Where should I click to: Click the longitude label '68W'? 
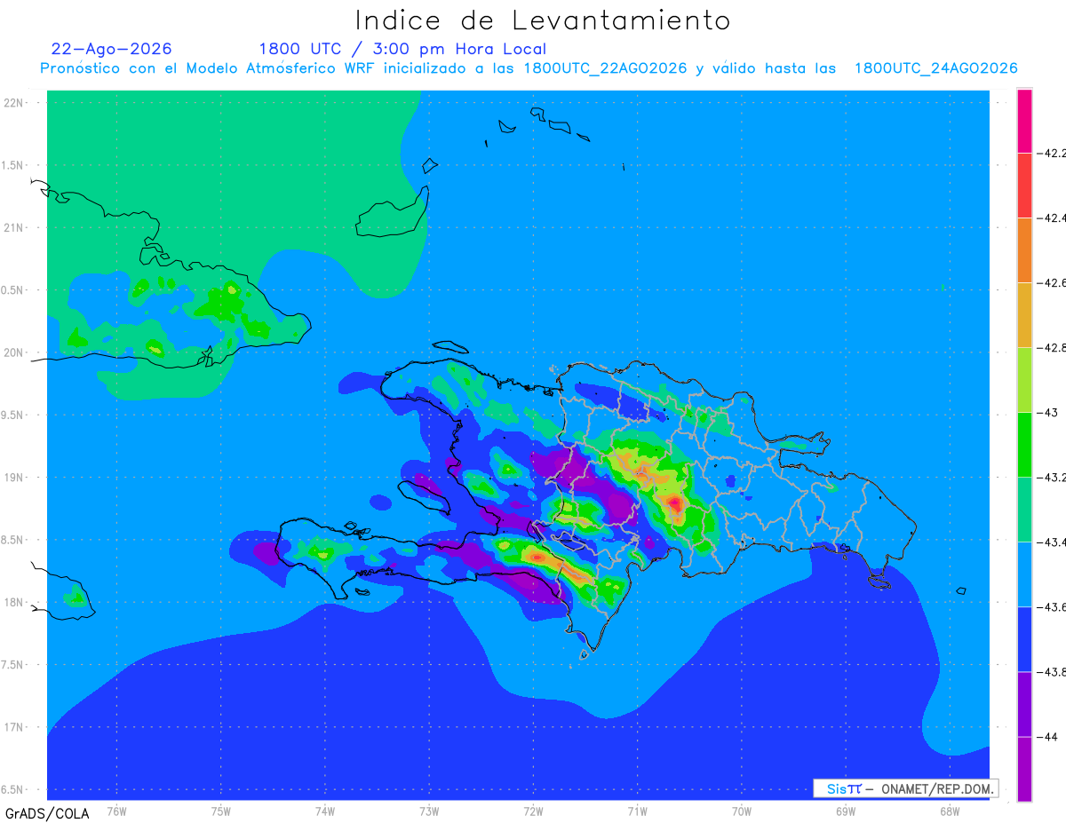point(949,811)
